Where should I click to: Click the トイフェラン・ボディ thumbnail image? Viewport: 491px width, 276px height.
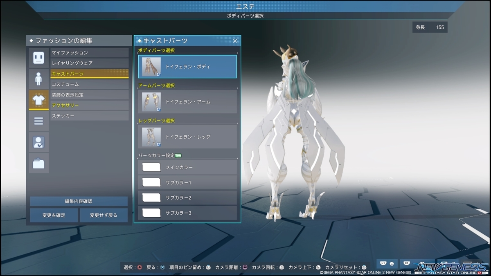(151, 67)
